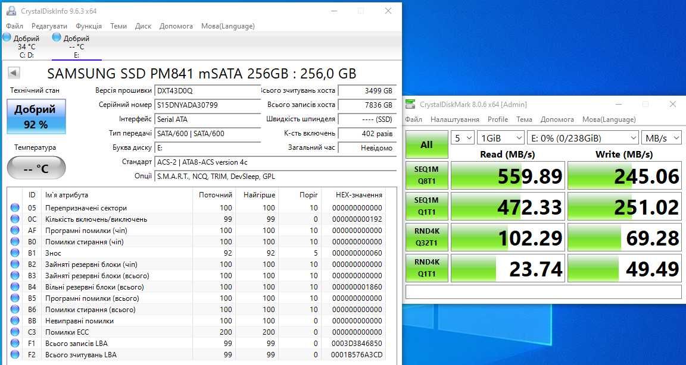686x365 pixels.
Task: Click the Поточний column header
Action: click(x=214, y=195)
